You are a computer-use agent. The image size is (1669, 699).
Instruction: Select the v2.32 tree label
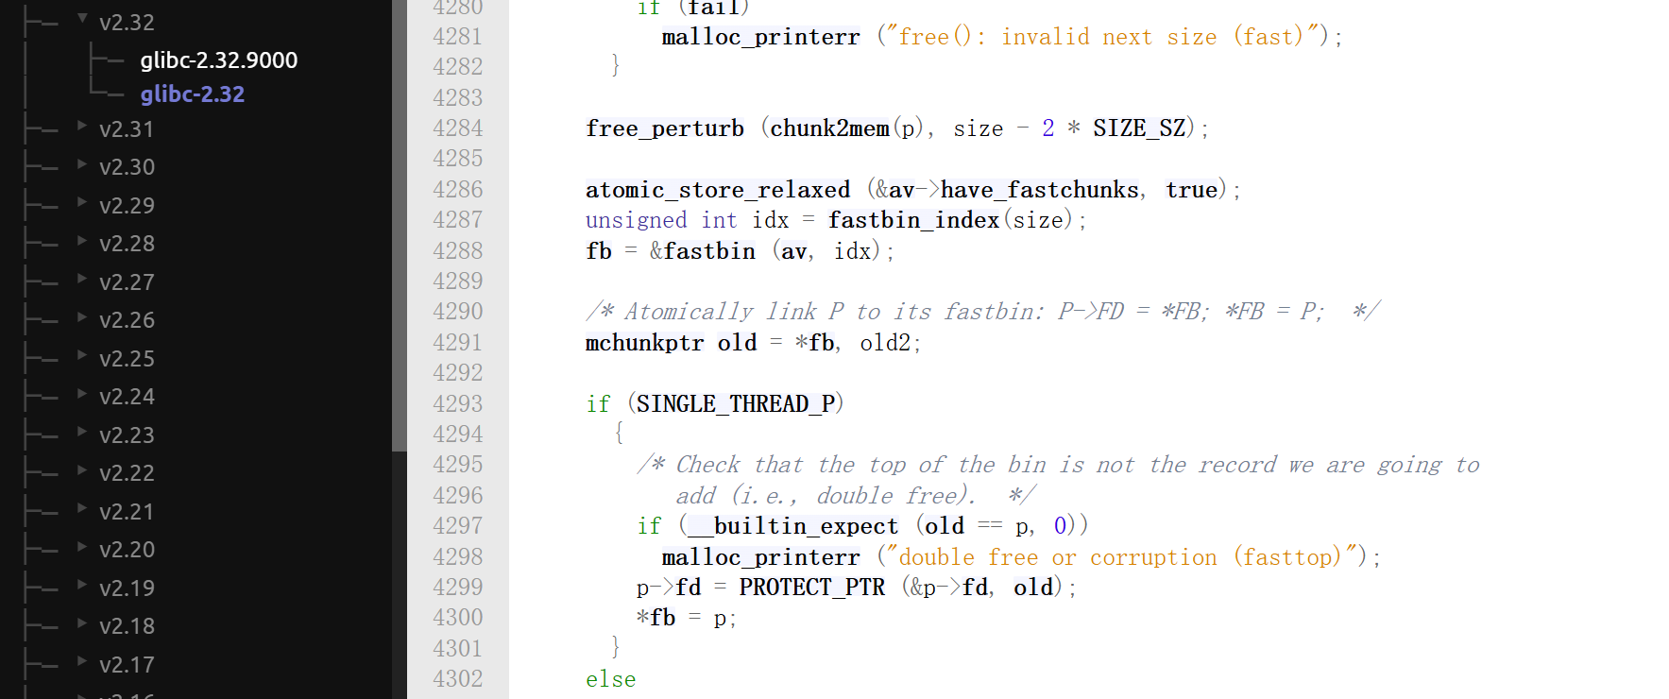[127, 23]
